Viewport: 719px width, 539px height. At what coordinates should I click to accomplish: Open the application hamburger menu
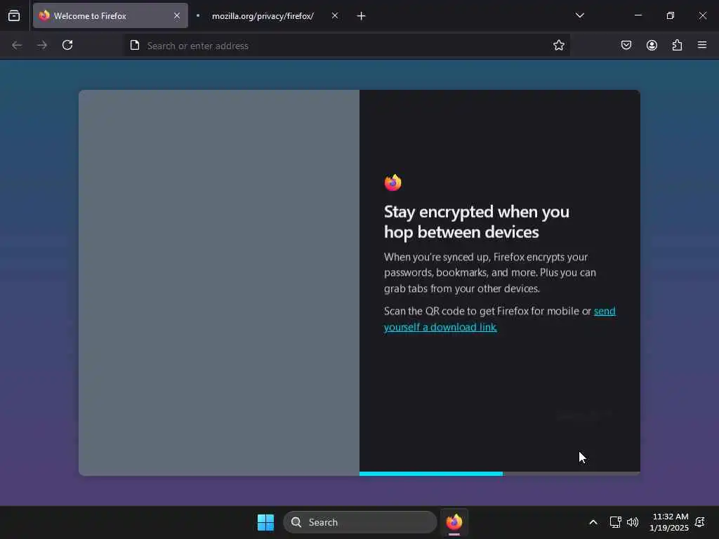coord(702,45)
